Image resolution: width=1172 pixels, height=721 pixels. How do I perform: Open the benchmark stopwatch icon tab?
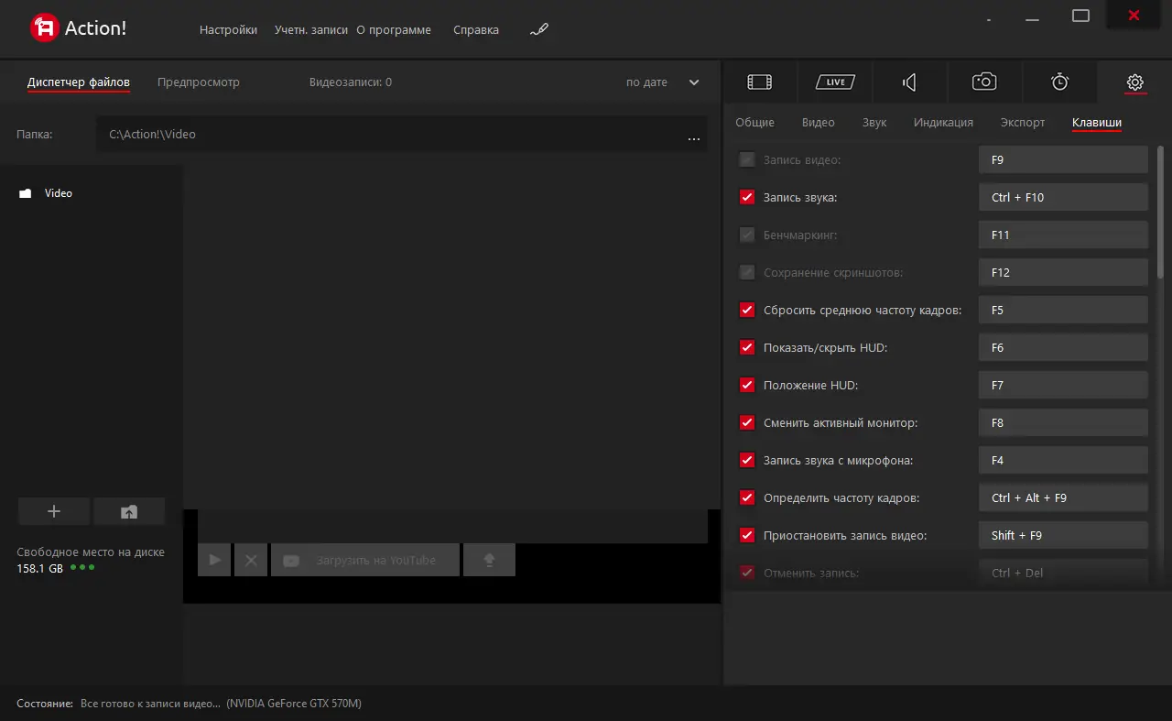(x=1059, y=82)
